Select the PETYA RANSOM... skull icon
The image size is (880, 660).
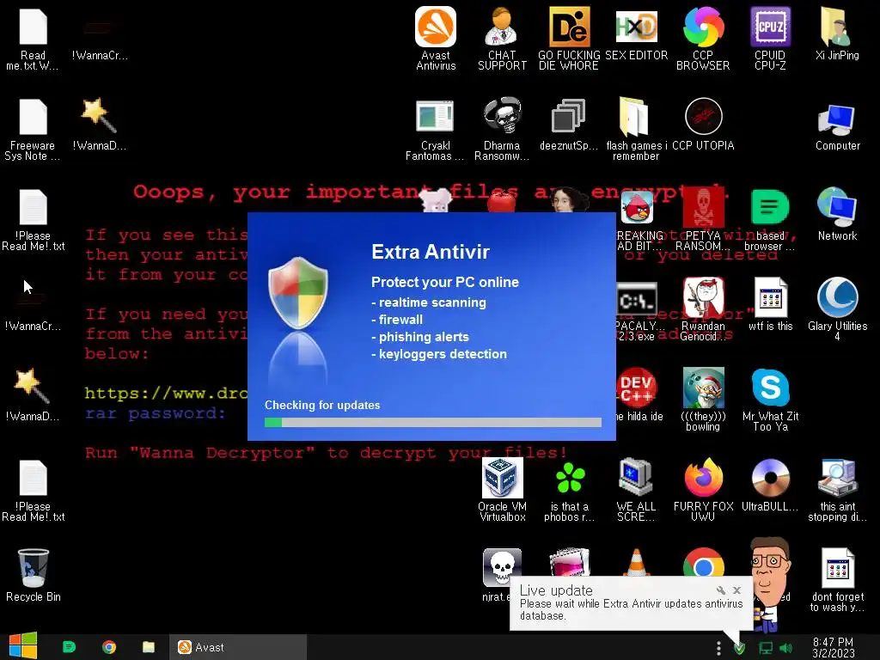[x=703, y=220]
